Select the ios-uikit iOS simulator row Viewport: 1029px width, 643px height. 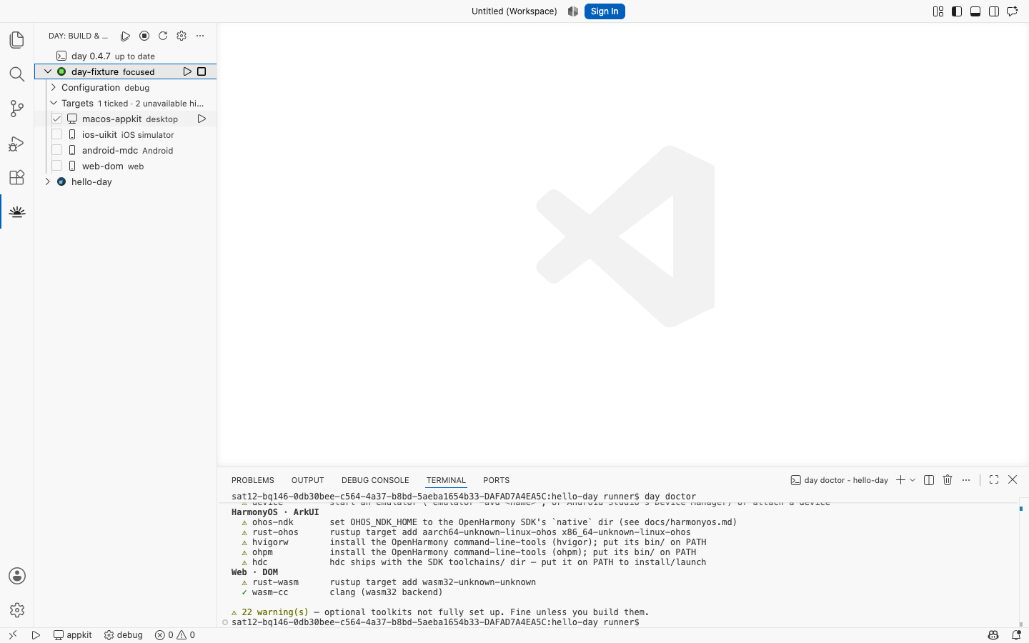point(126,134)
